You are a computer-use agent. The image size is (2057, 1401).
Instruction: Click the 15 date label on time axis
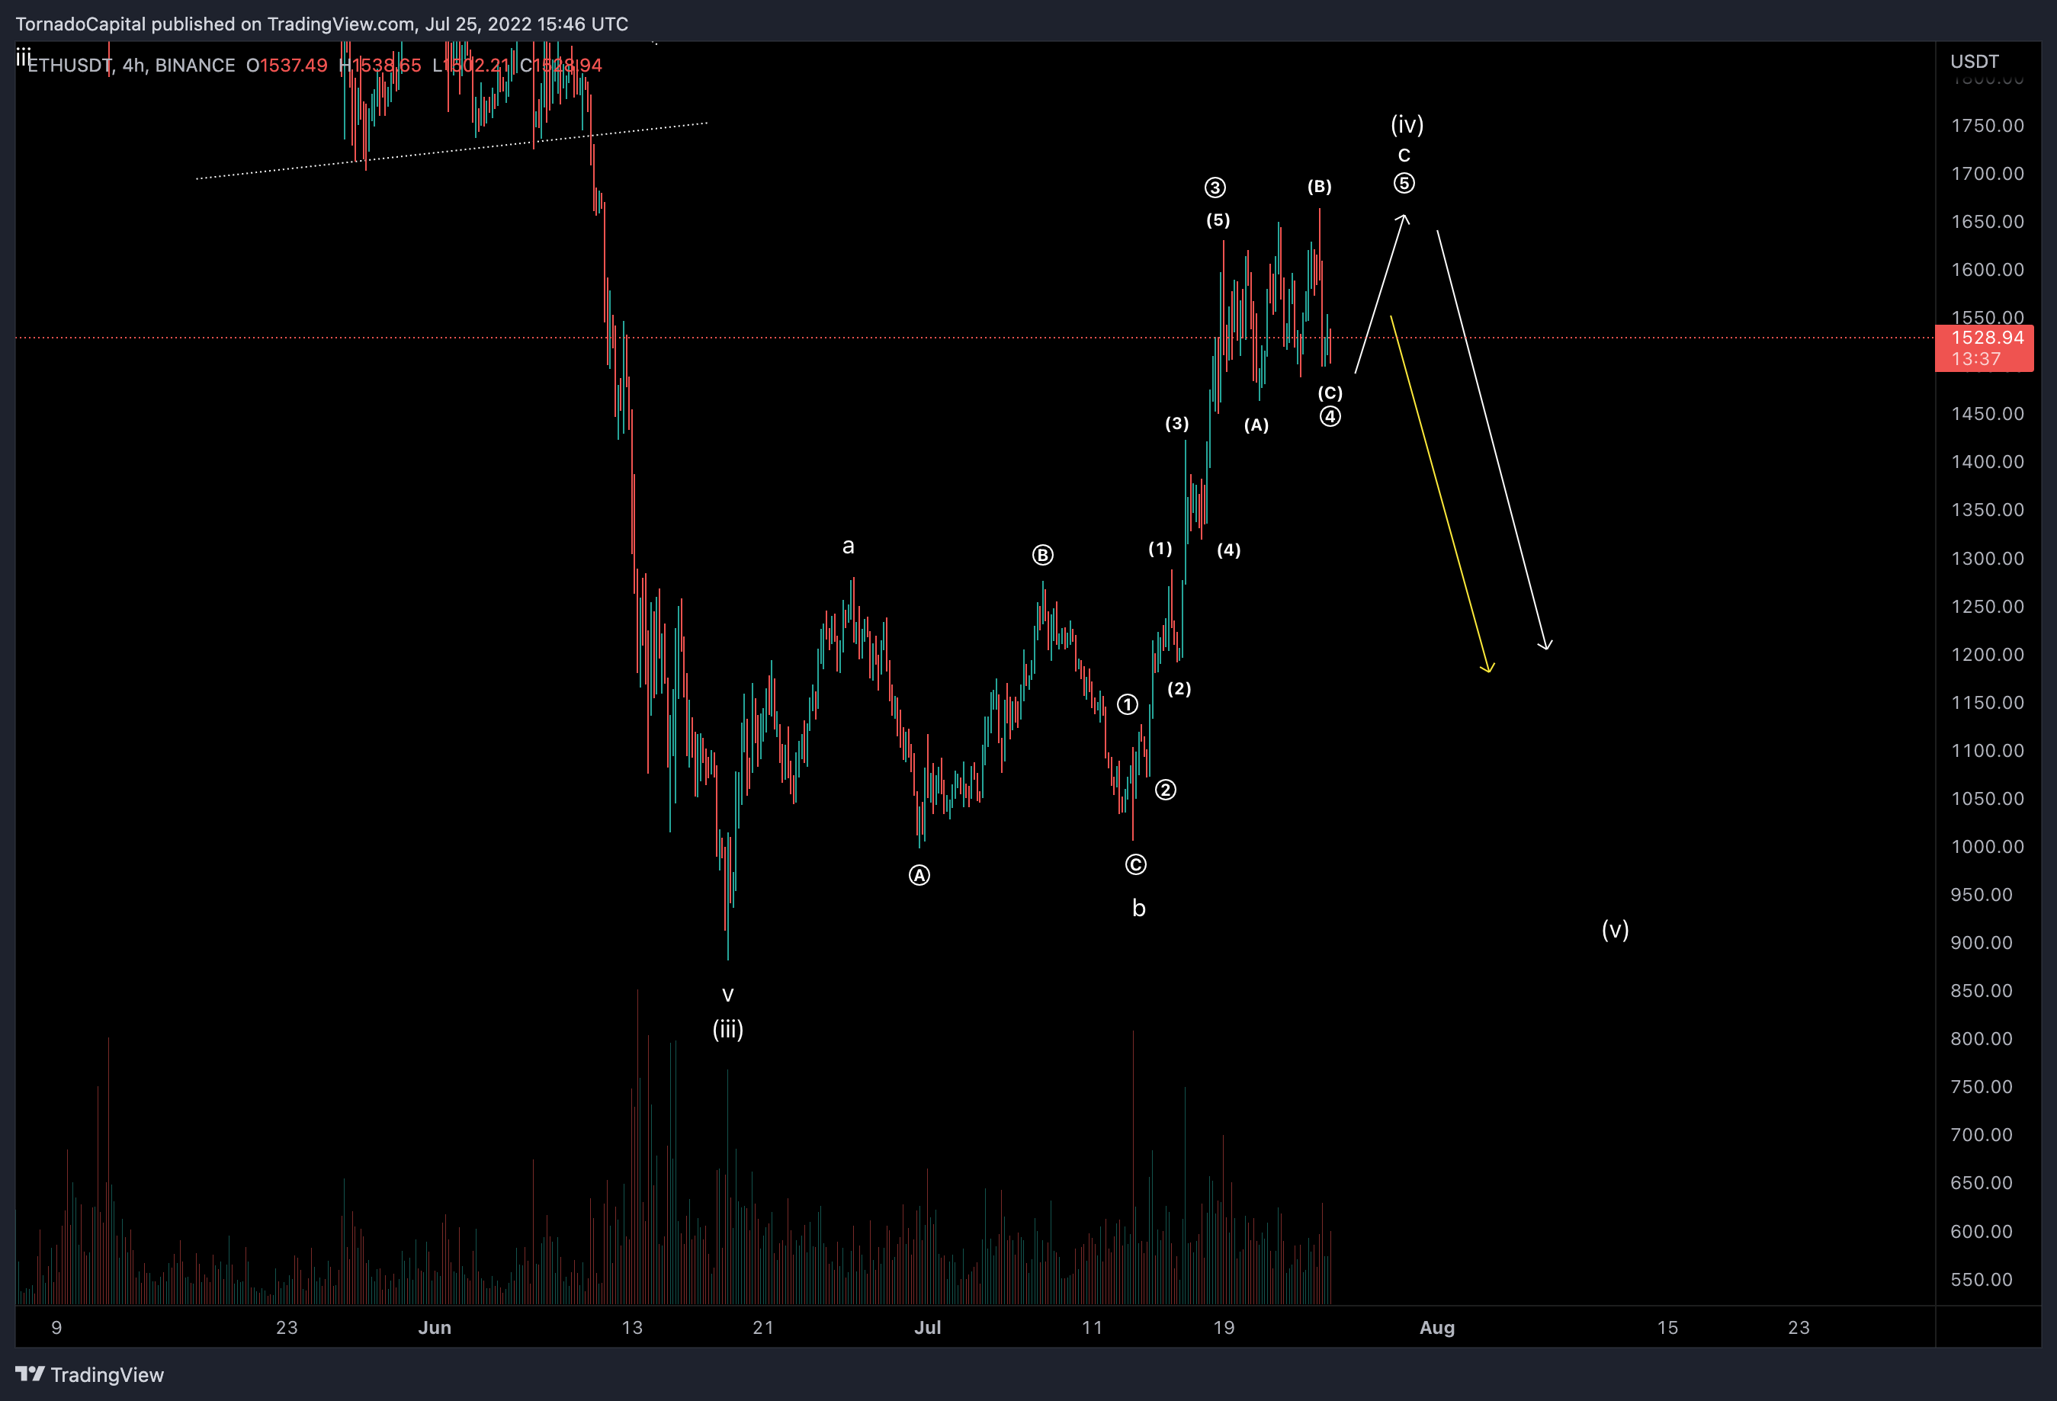pos(1667,1328)
